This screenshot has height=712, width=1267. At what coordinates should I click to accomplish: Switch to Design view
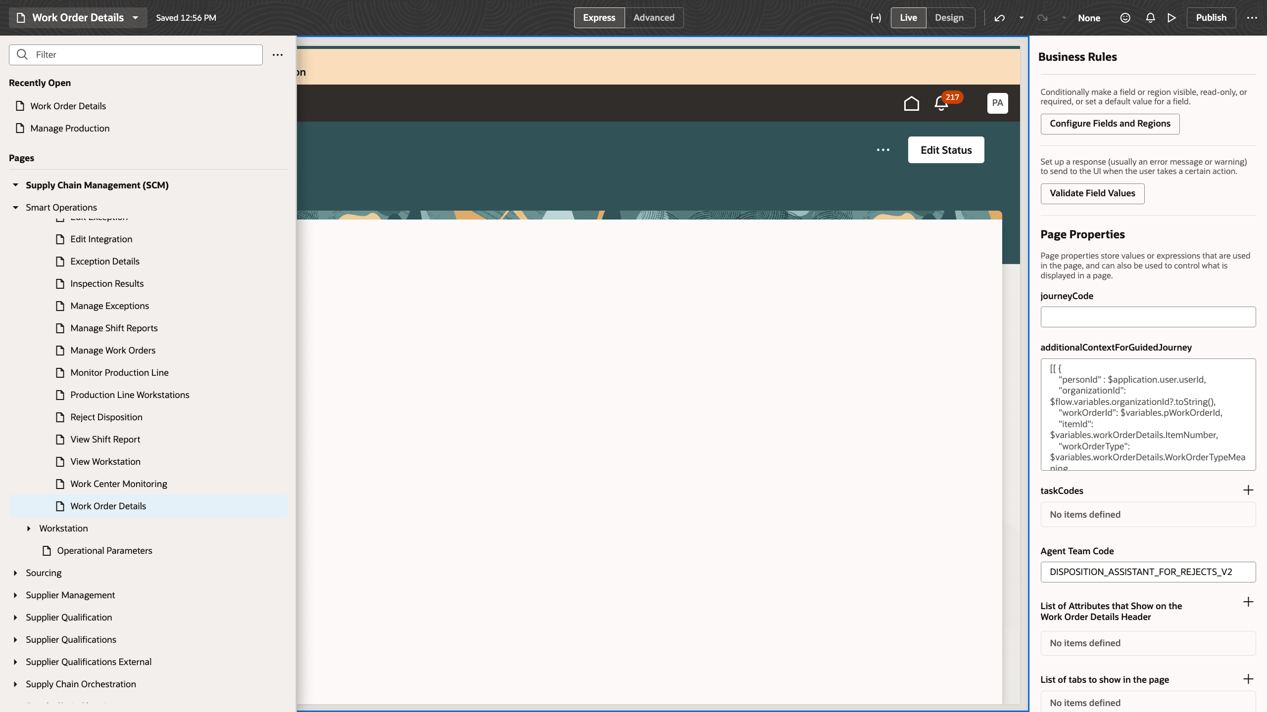(950, 18)
